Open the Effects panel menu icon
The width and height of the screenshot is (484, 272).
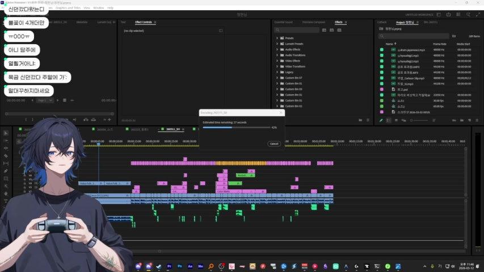pos(346,22)
